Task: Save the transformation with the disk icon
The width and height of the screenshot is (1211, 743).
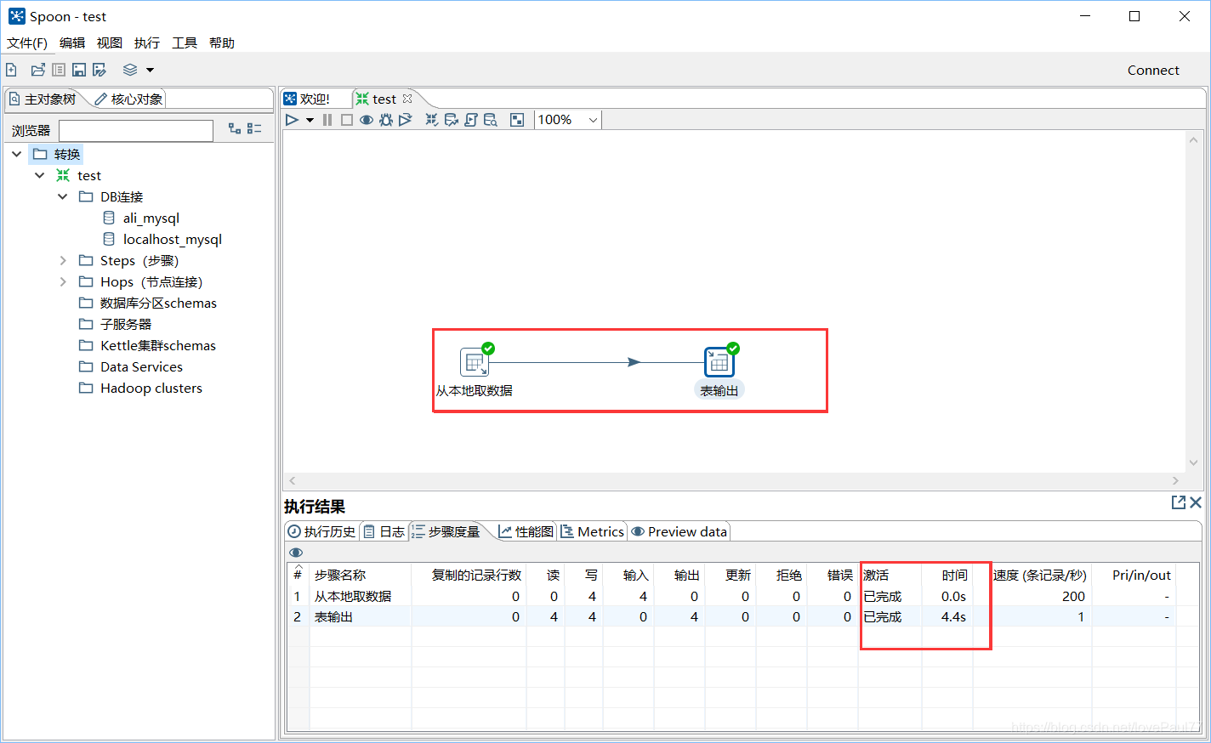Action: [x=79, y=70]
